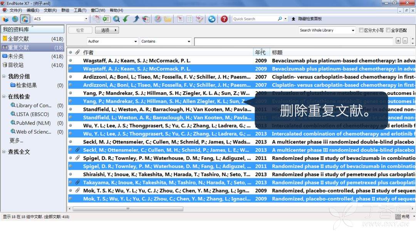The height and width of the screenshot is (234, 416).
Task: Select 回收站 trash group in sidebar
Action: click(x=32, y=65)
